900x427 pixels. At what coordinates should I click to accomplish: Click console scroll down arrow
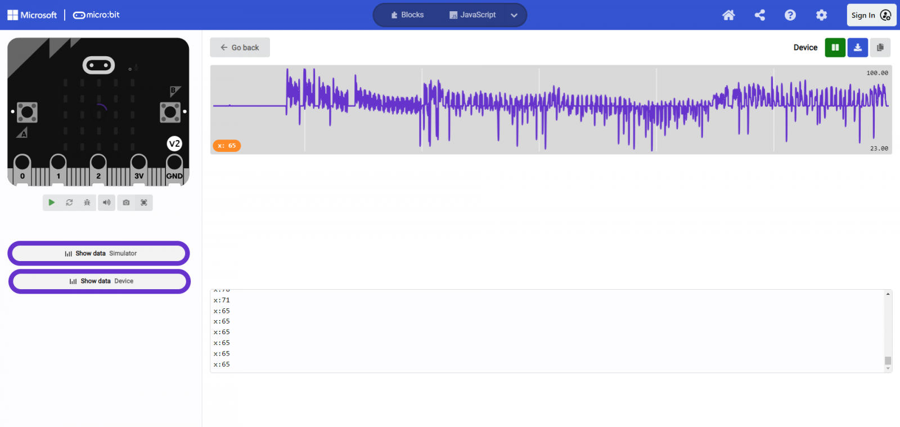[888, 369]
